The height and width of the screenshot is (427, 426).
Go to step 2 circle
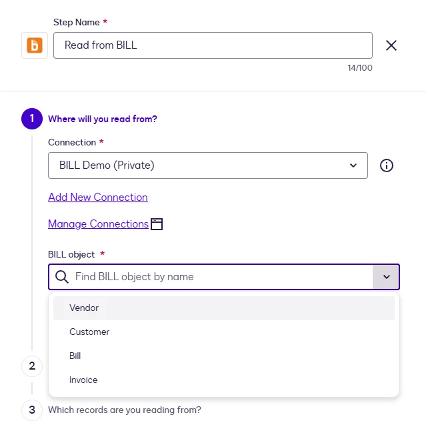point(32,366)
